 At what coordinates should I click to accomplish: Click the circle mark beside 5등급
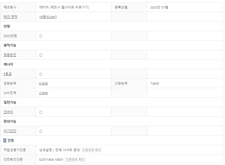tap(41, 74)
